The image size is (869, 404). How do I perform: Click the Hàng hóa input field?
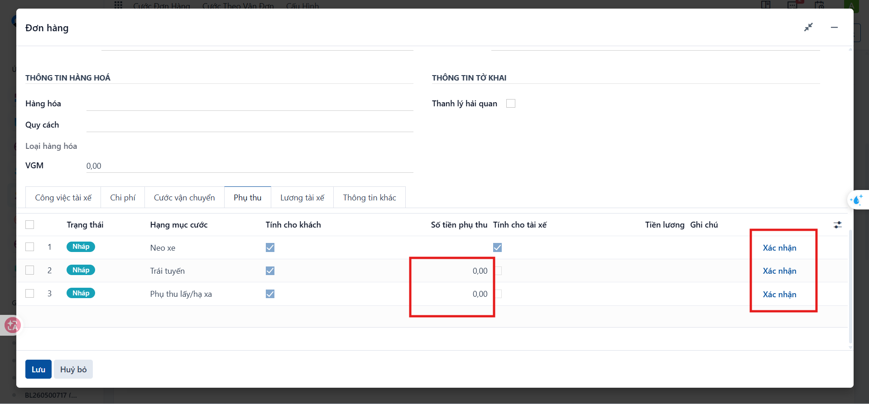click(250, 104)
